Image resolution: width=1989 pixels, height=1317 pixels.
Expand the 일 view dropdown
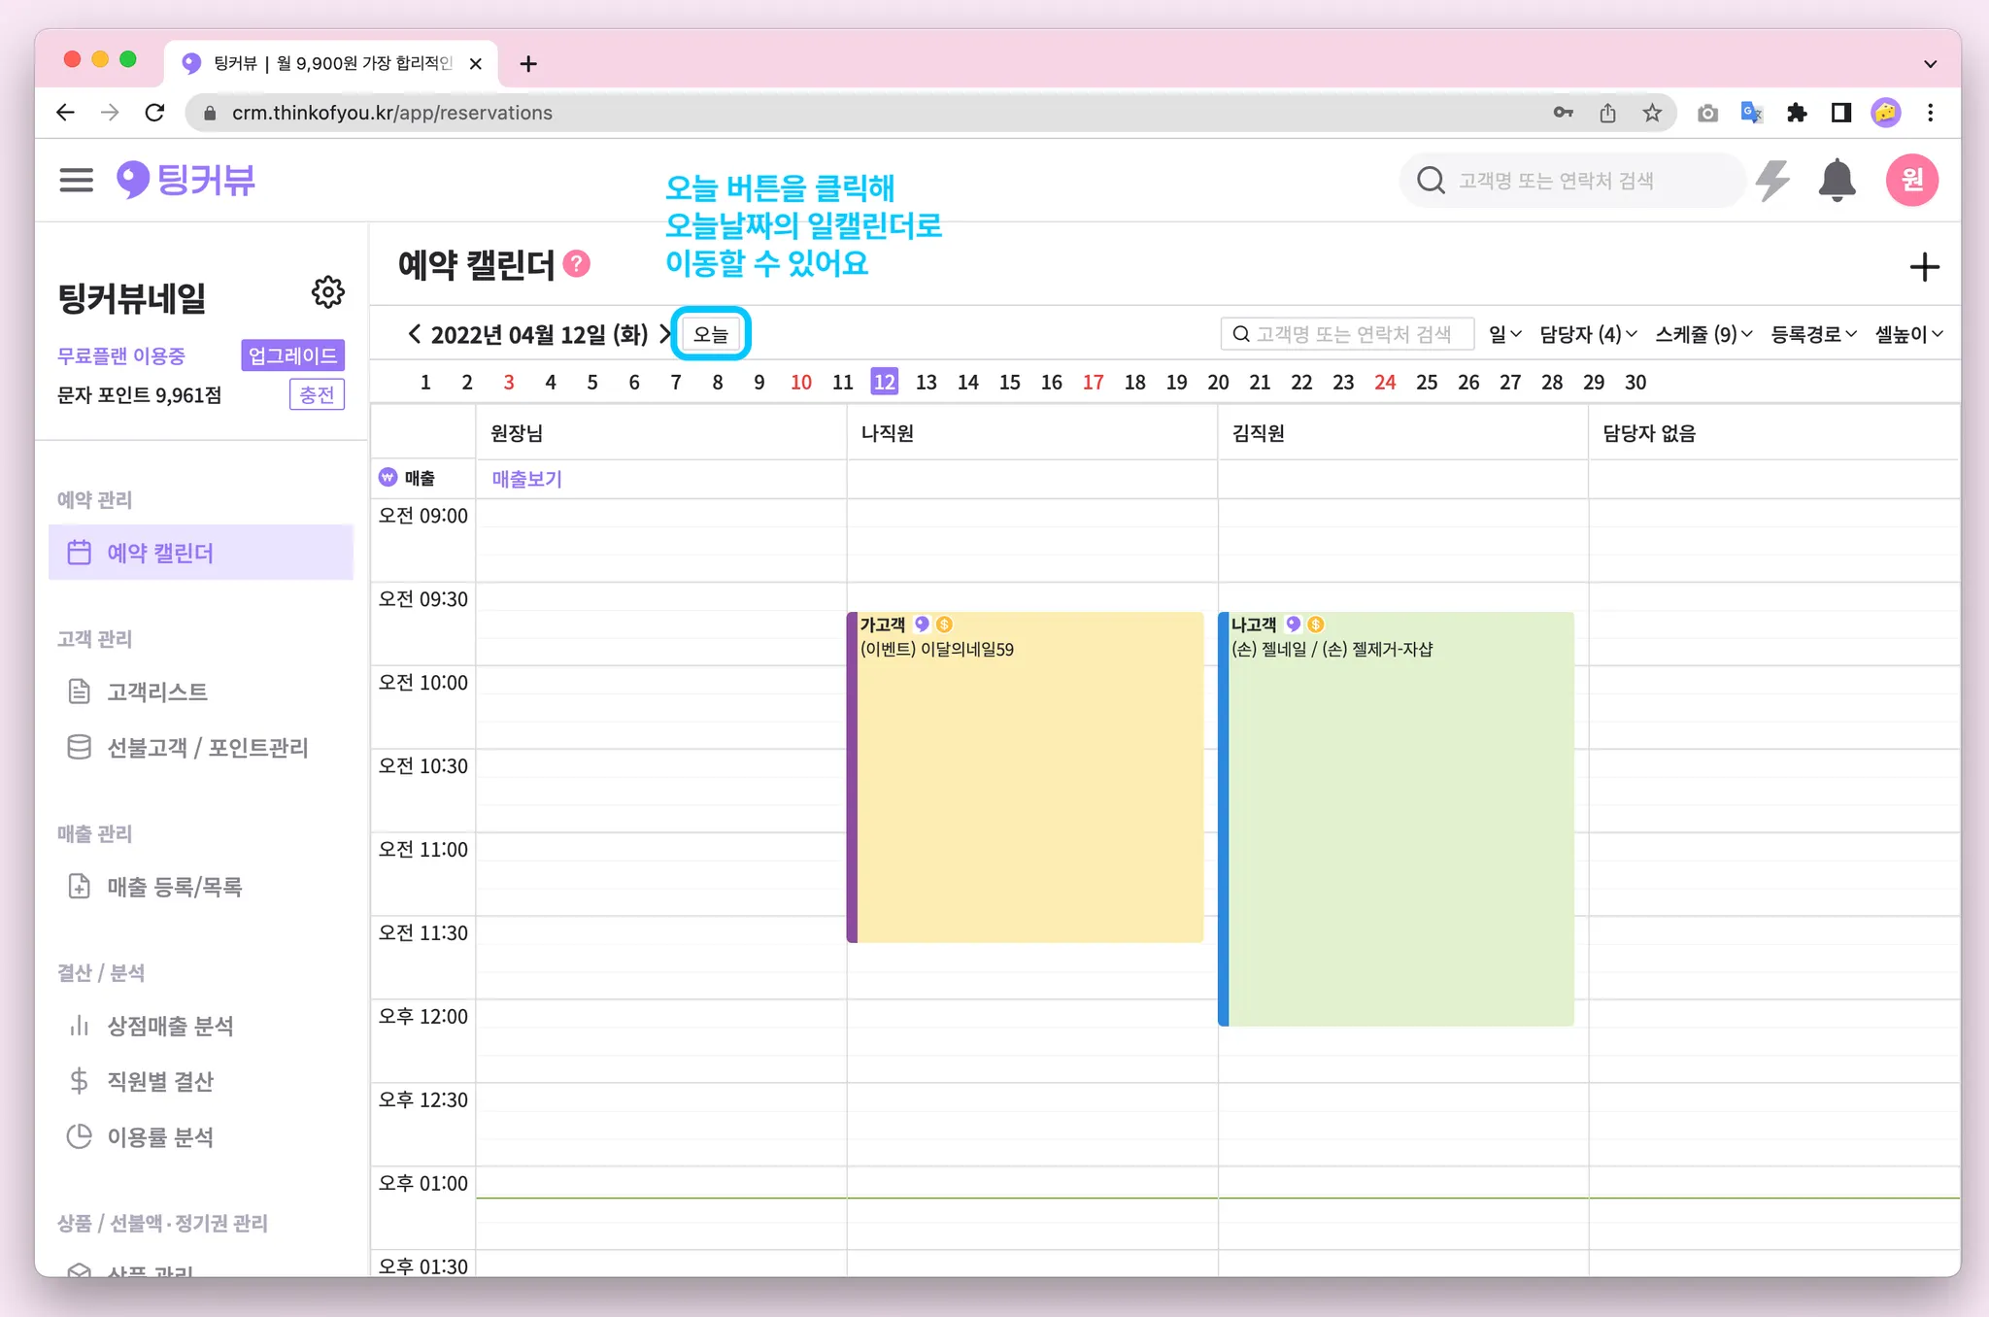pyautogui.click(x=1504, y=334)
